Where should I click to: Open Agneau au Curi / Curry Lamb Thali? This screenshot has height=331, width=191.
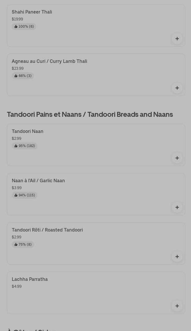49,61
